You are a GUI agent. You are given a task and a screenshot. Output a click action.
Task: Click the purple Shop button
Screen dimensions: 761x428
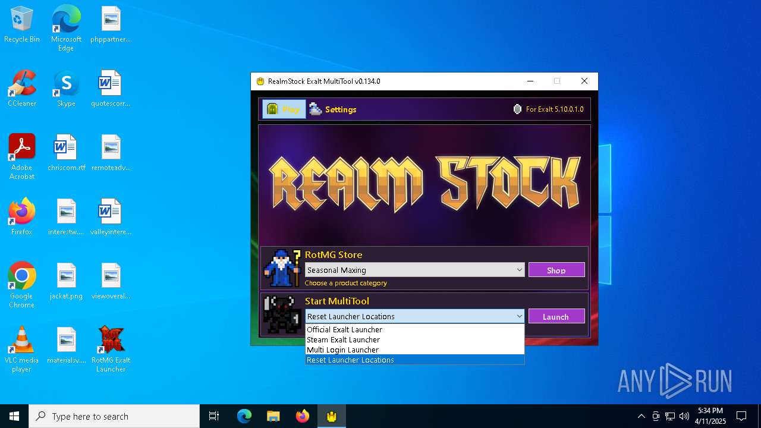tap(556, 270)
